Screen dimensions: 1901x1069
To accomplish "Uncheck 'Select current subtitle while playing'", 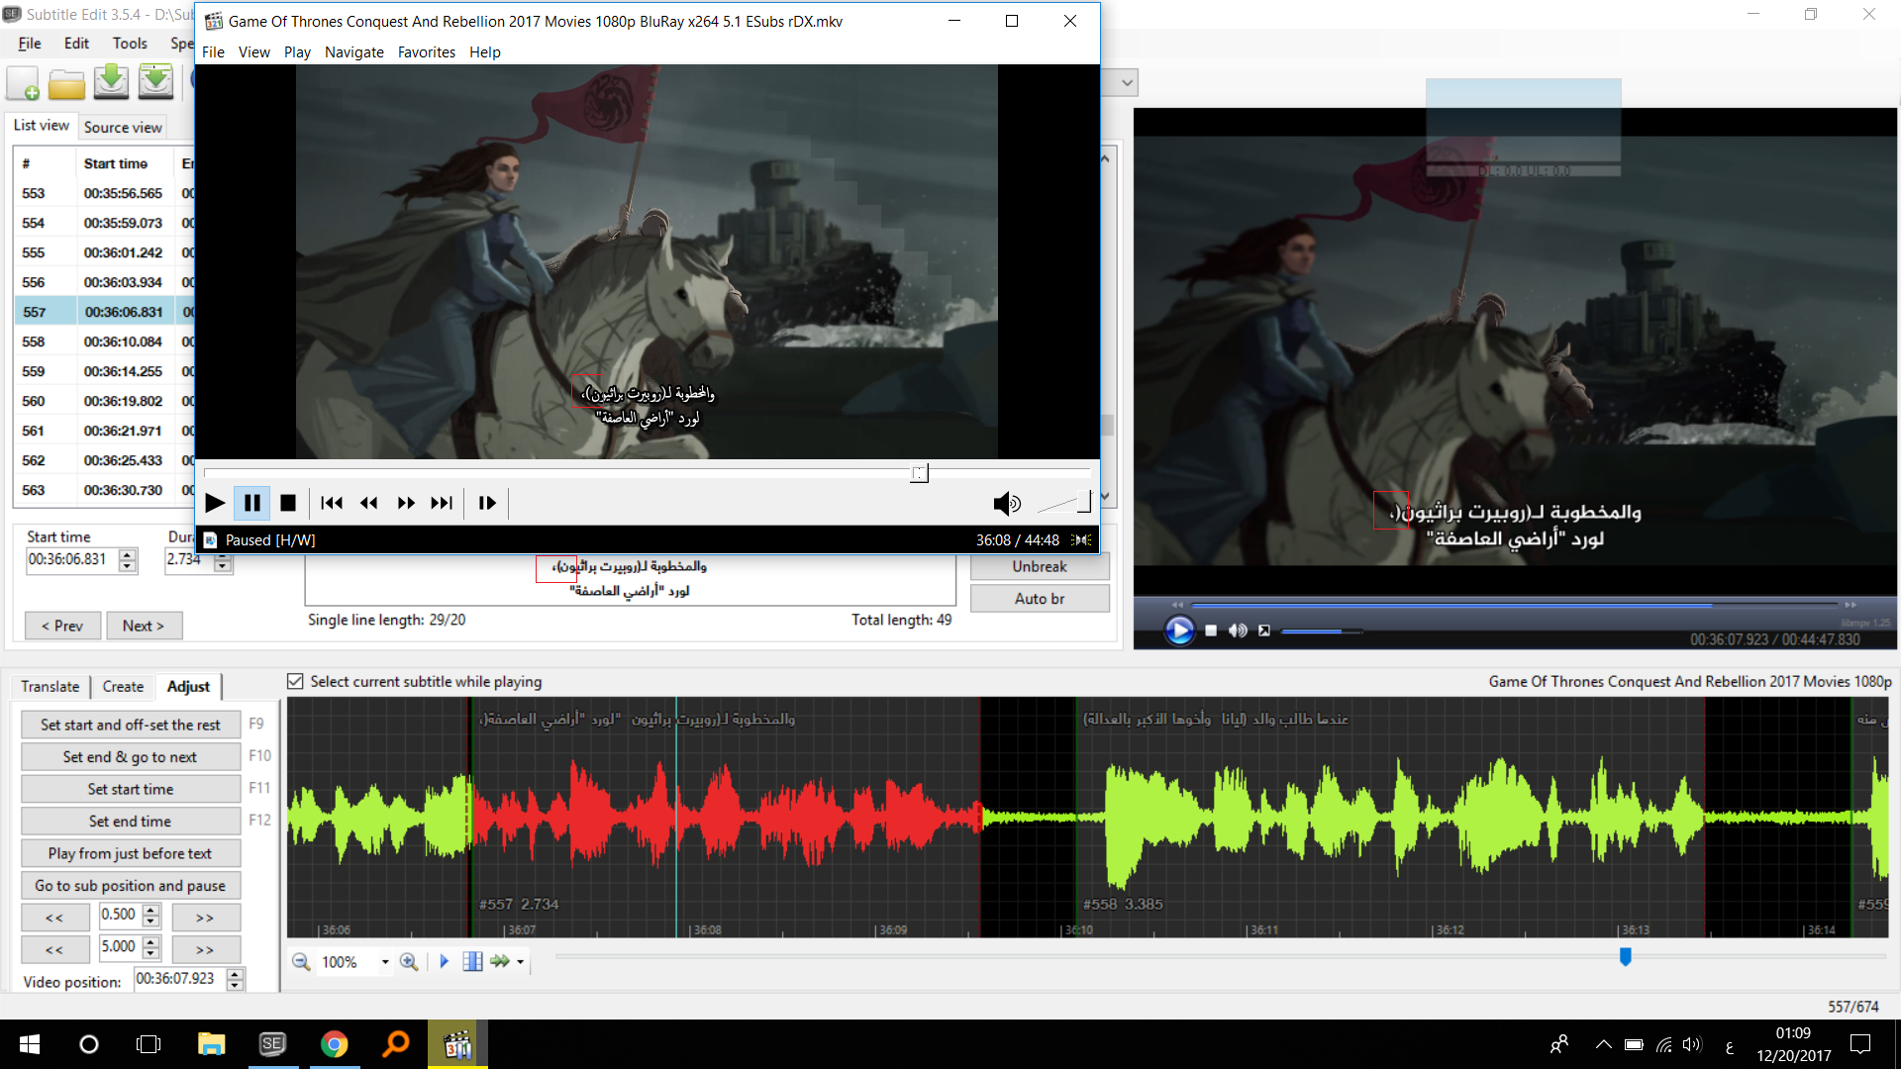I will (x=295, y=681).
